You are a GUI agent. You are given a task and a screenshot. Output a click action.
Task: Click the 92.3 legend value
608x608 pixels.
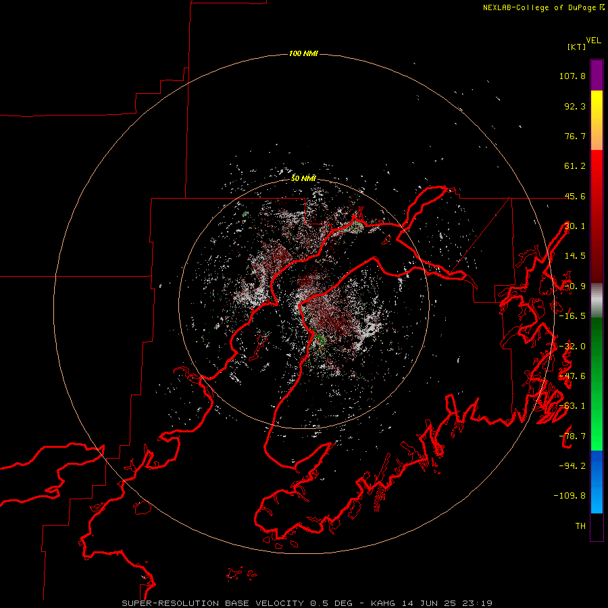(575, 106)
